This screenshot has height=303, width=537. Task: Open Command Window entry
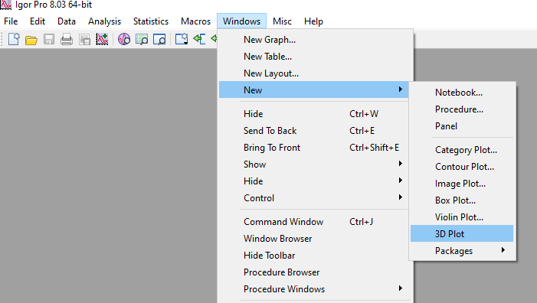click(313, 222)
